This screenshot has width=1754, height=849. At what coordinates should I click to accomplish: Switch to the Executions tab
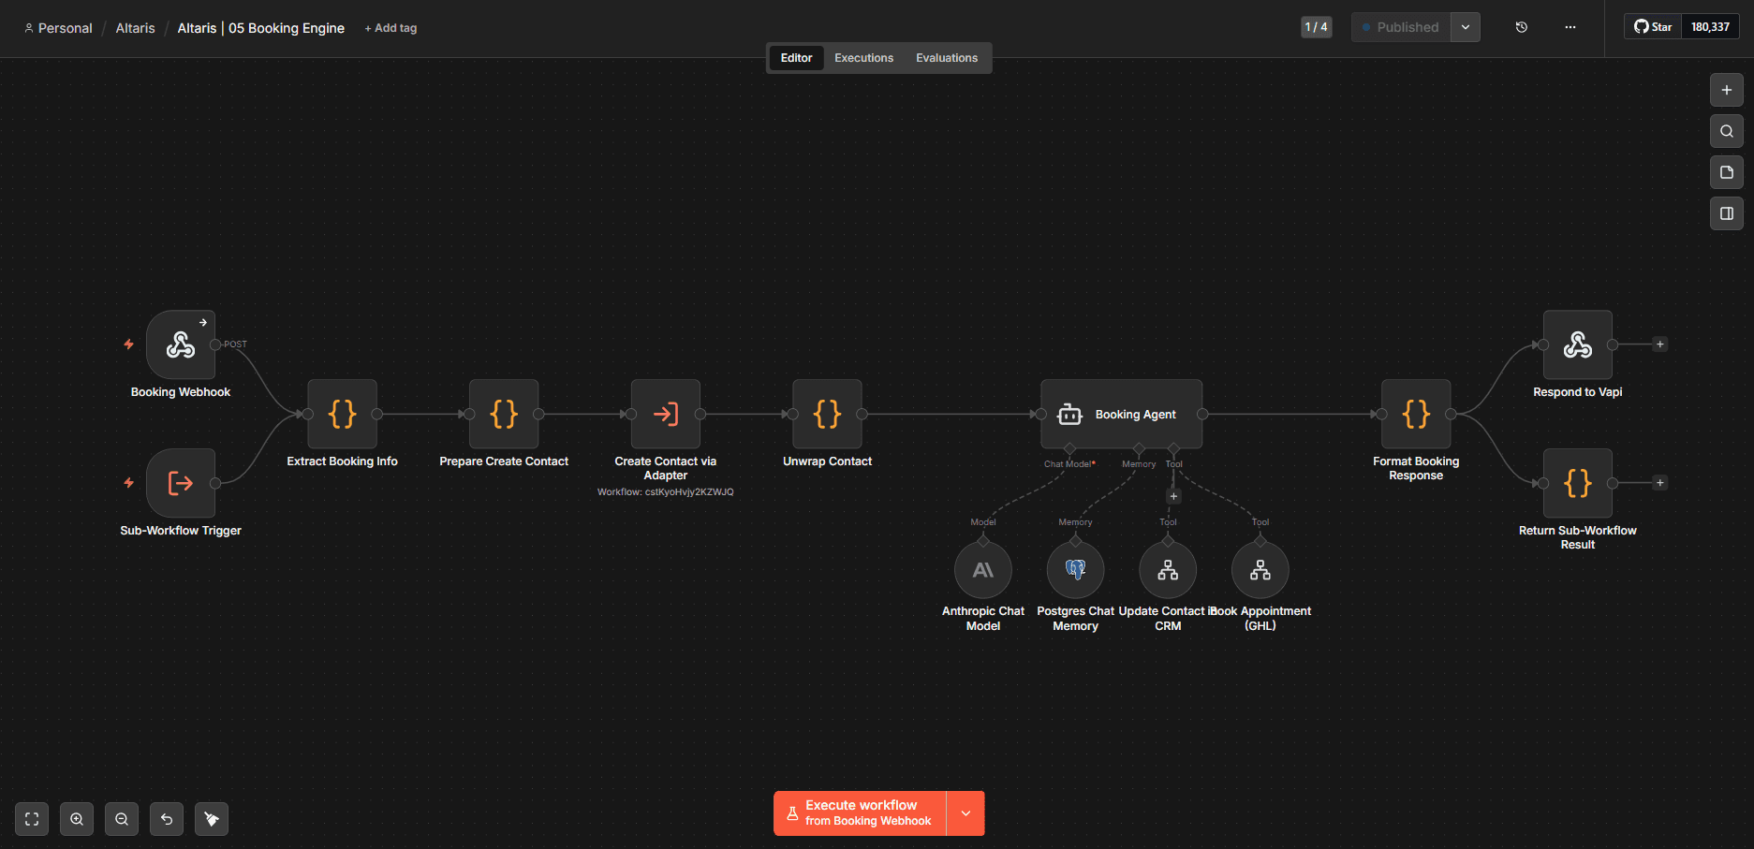[862, 57]
